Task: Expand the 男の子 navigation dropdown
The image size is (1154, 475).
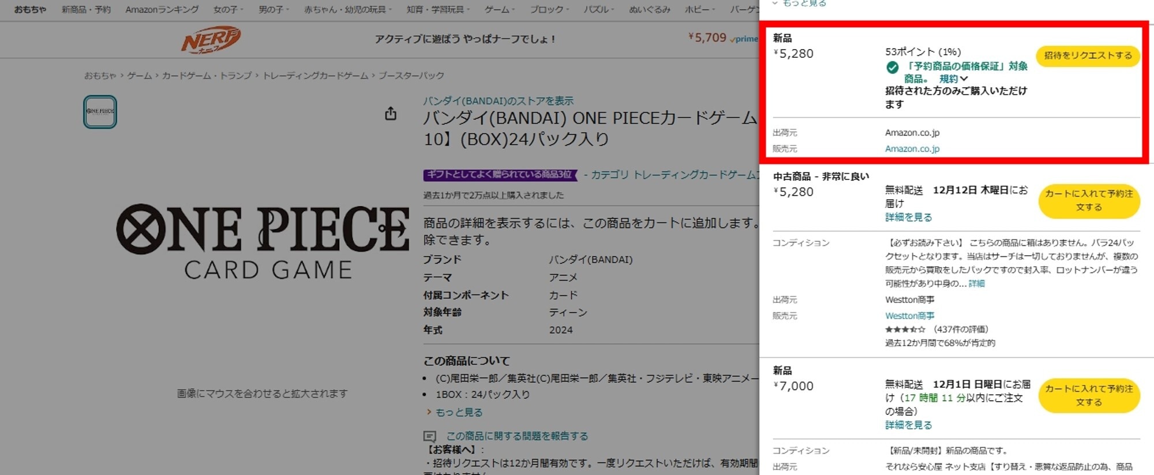Action: [x=273, y=9]
